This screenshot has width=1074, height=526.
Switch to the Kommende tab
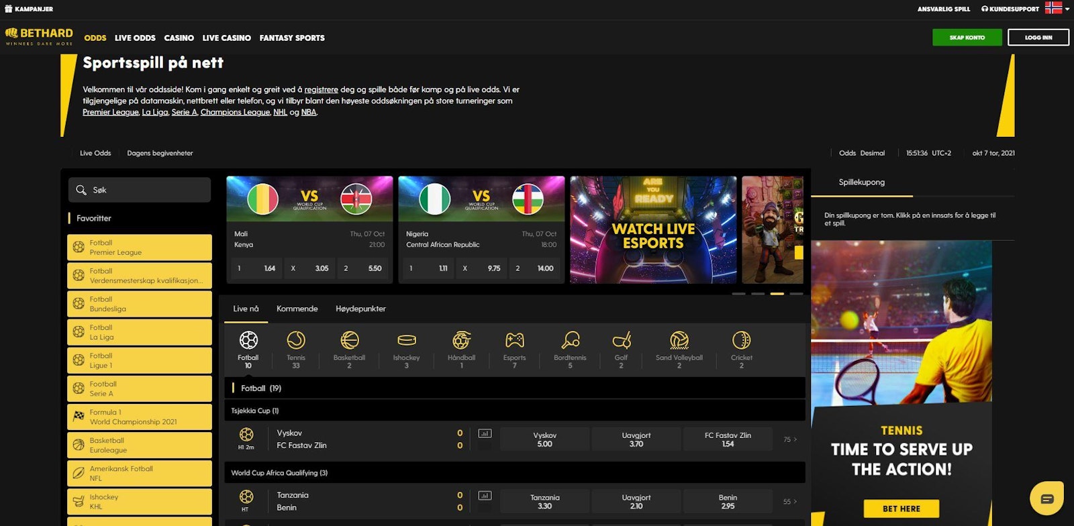click(297, 309)
